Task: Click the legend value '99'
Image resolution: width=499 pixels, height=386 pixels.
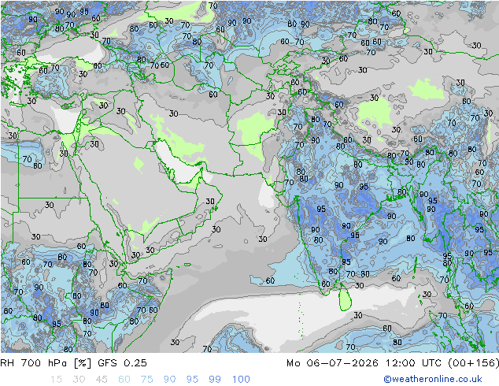Action: (x=215, y=380)
